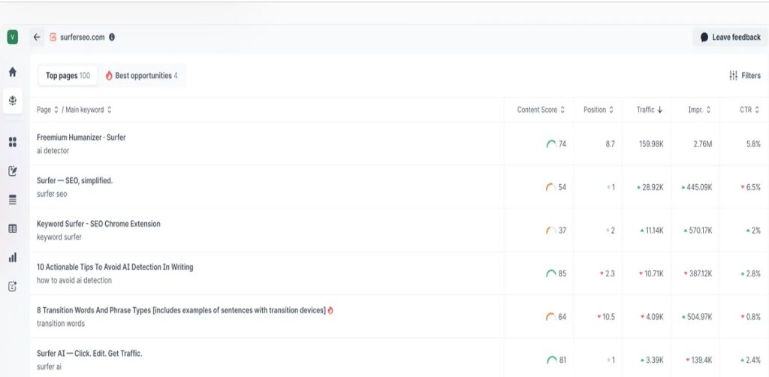The width and height of the screenshot is (769, 377).
Task: Open the bottom note-edit sidebar icon
Action: (x=13, y=286)
